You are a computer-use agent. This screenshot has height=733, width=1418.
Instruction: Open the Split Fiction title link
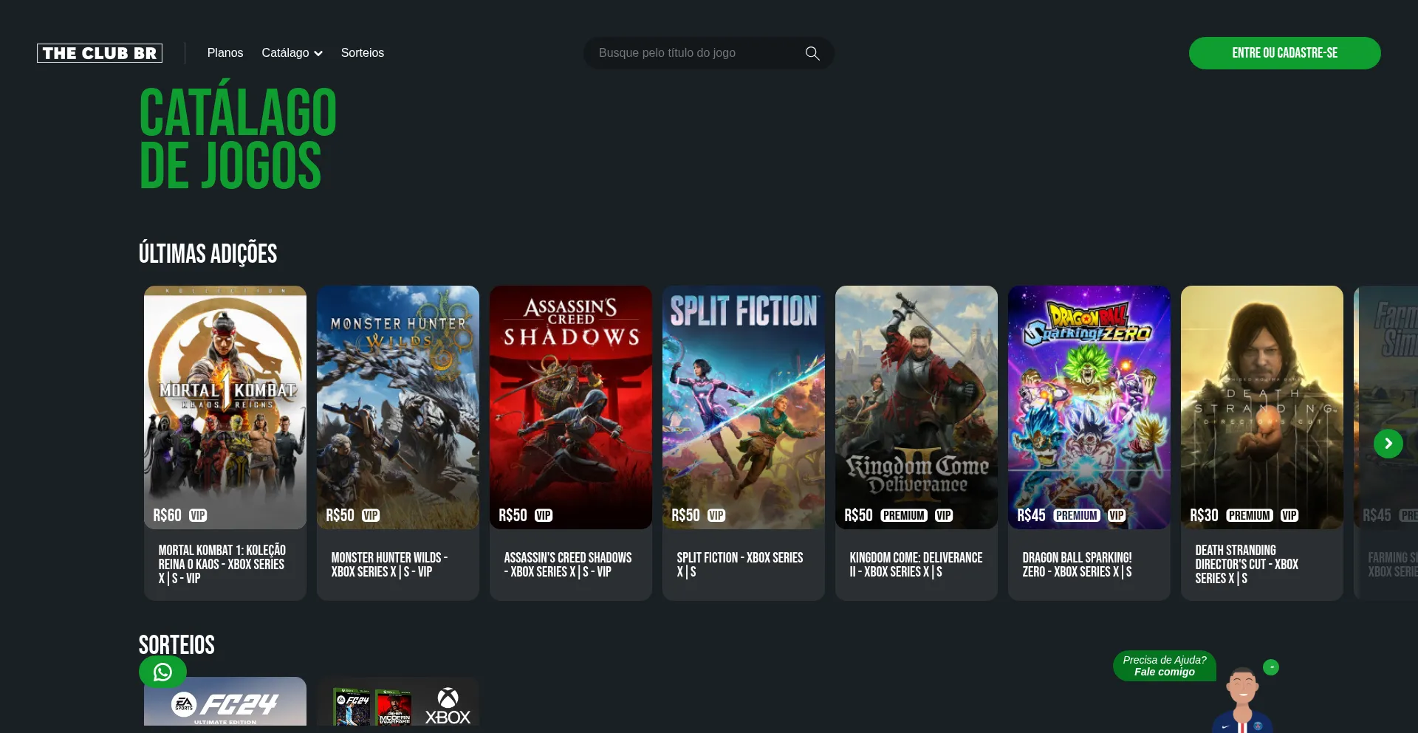[739, 565]
